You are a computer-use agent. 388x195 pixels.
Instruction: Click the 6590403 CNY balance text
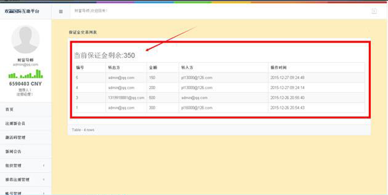[x=25, y=84]
